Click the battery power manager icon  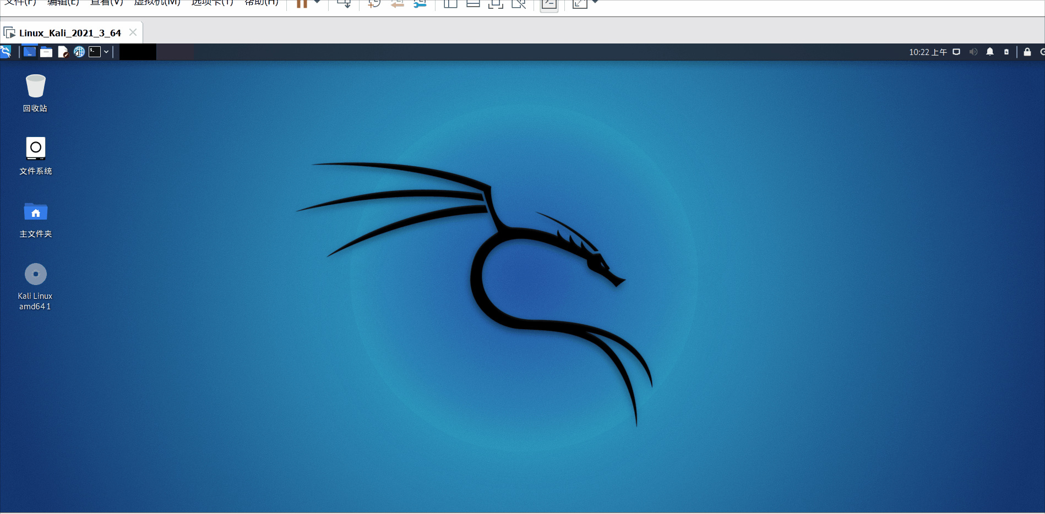[x=1006, y=52]
